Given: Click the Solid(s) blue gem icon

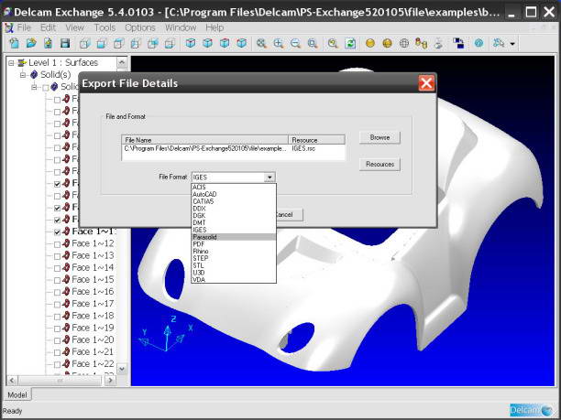Looking at the screenshot, I should (34, 75).
